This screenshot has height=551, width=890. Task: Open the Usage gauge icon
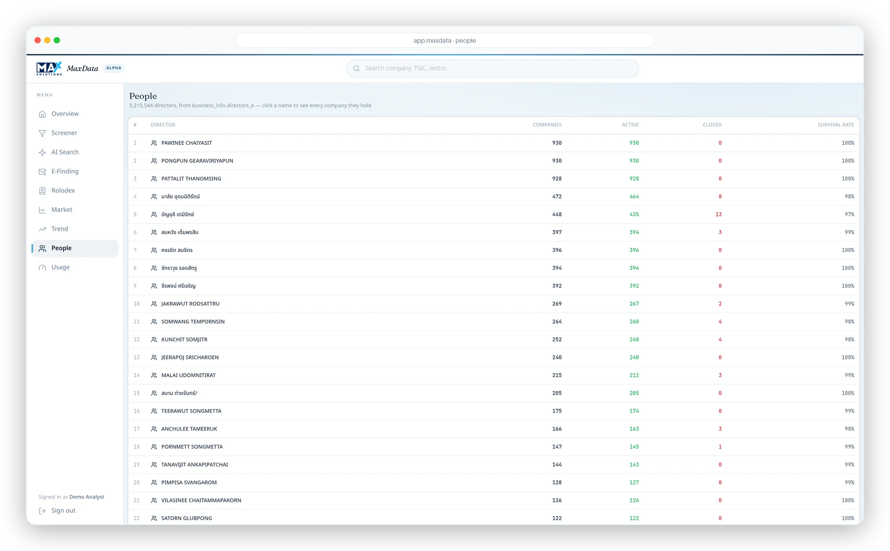coord(42,268)
